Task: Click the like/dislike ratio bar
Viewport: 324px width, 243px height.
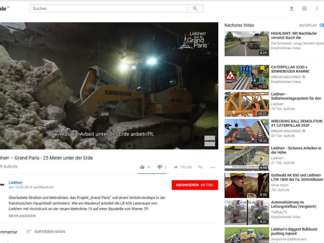Action: (x=153, y=174)
